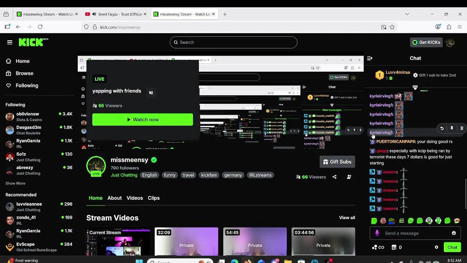Go back in browser history
Viewport: 467px width, 263px height.
click(x=18, y=27)
